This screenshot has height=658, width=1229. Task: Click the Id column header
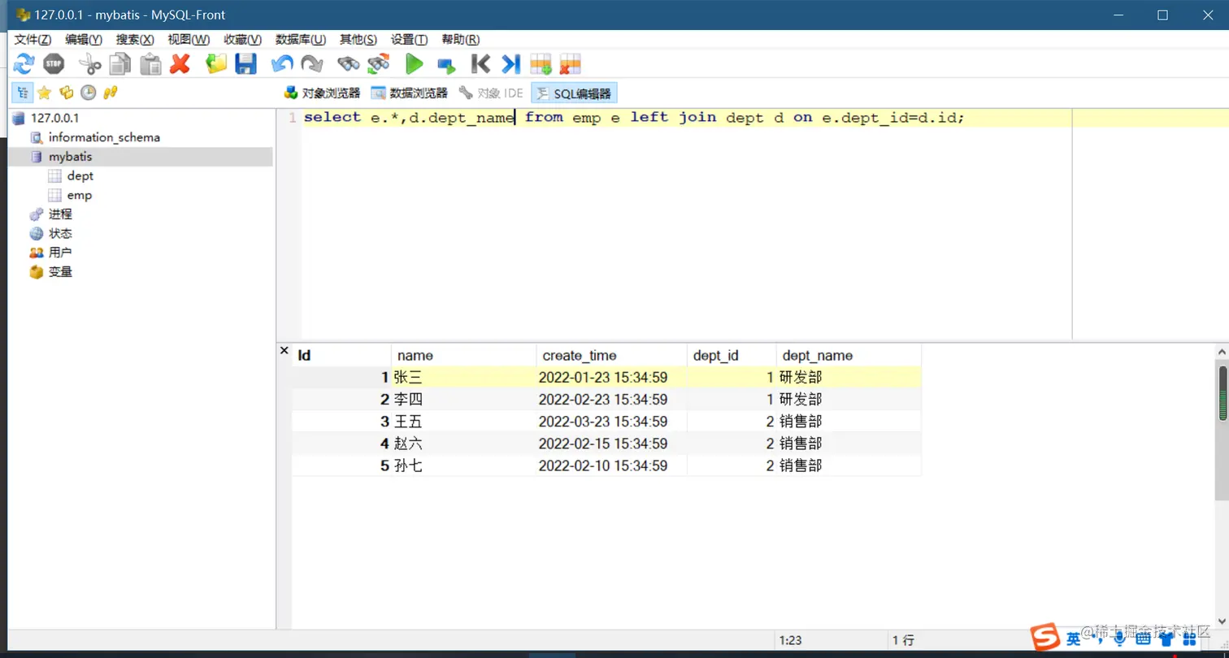(341, 355)
